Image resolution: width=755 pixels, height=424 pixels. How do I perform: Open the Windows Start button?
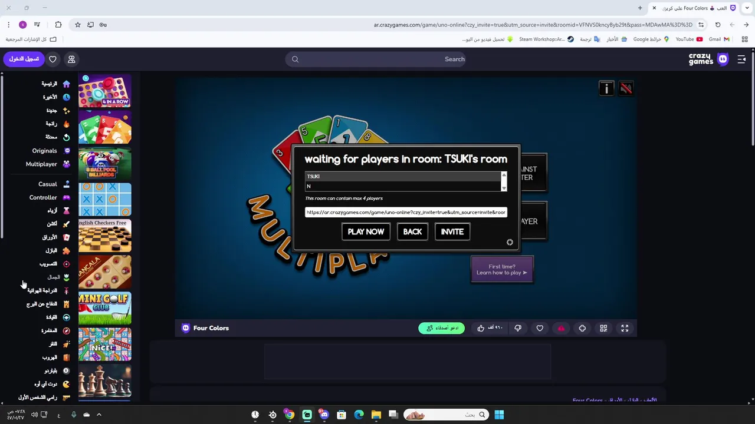pos(499,415)
